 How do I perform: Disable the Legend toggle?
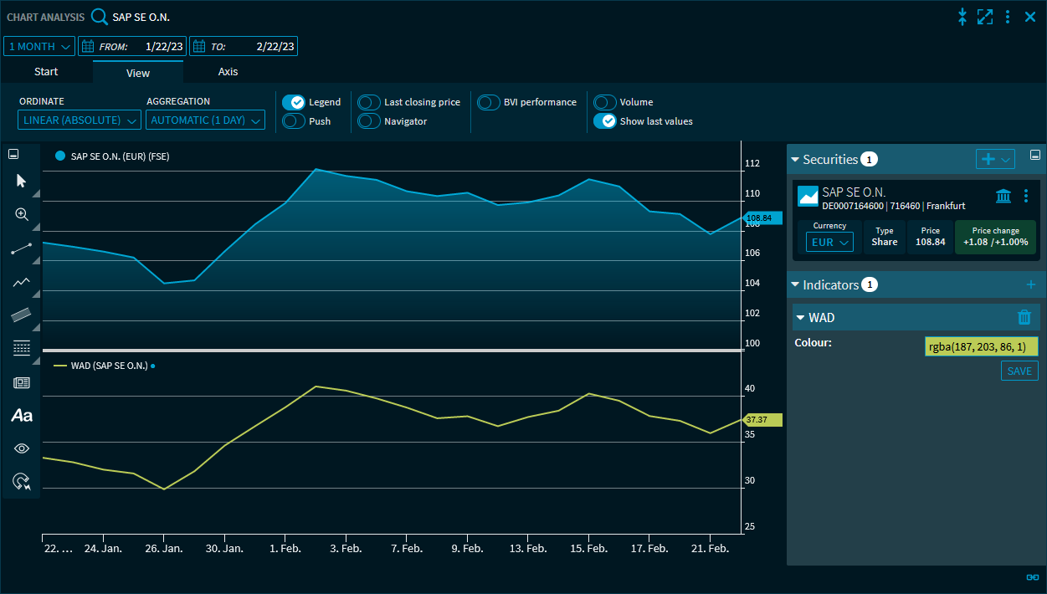(293, 102)
